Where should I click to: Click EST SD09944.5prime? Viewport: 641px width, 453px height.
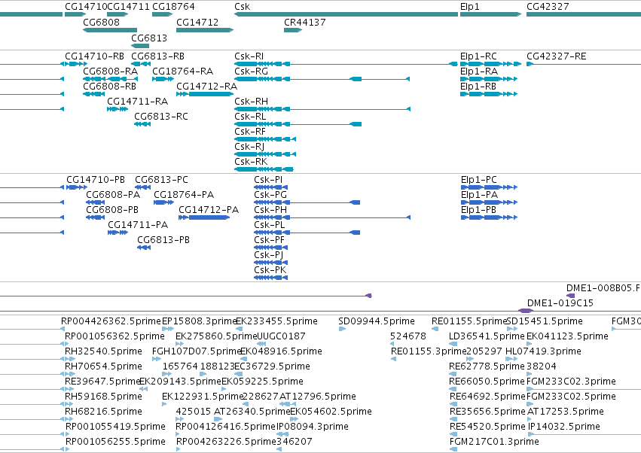377,321
